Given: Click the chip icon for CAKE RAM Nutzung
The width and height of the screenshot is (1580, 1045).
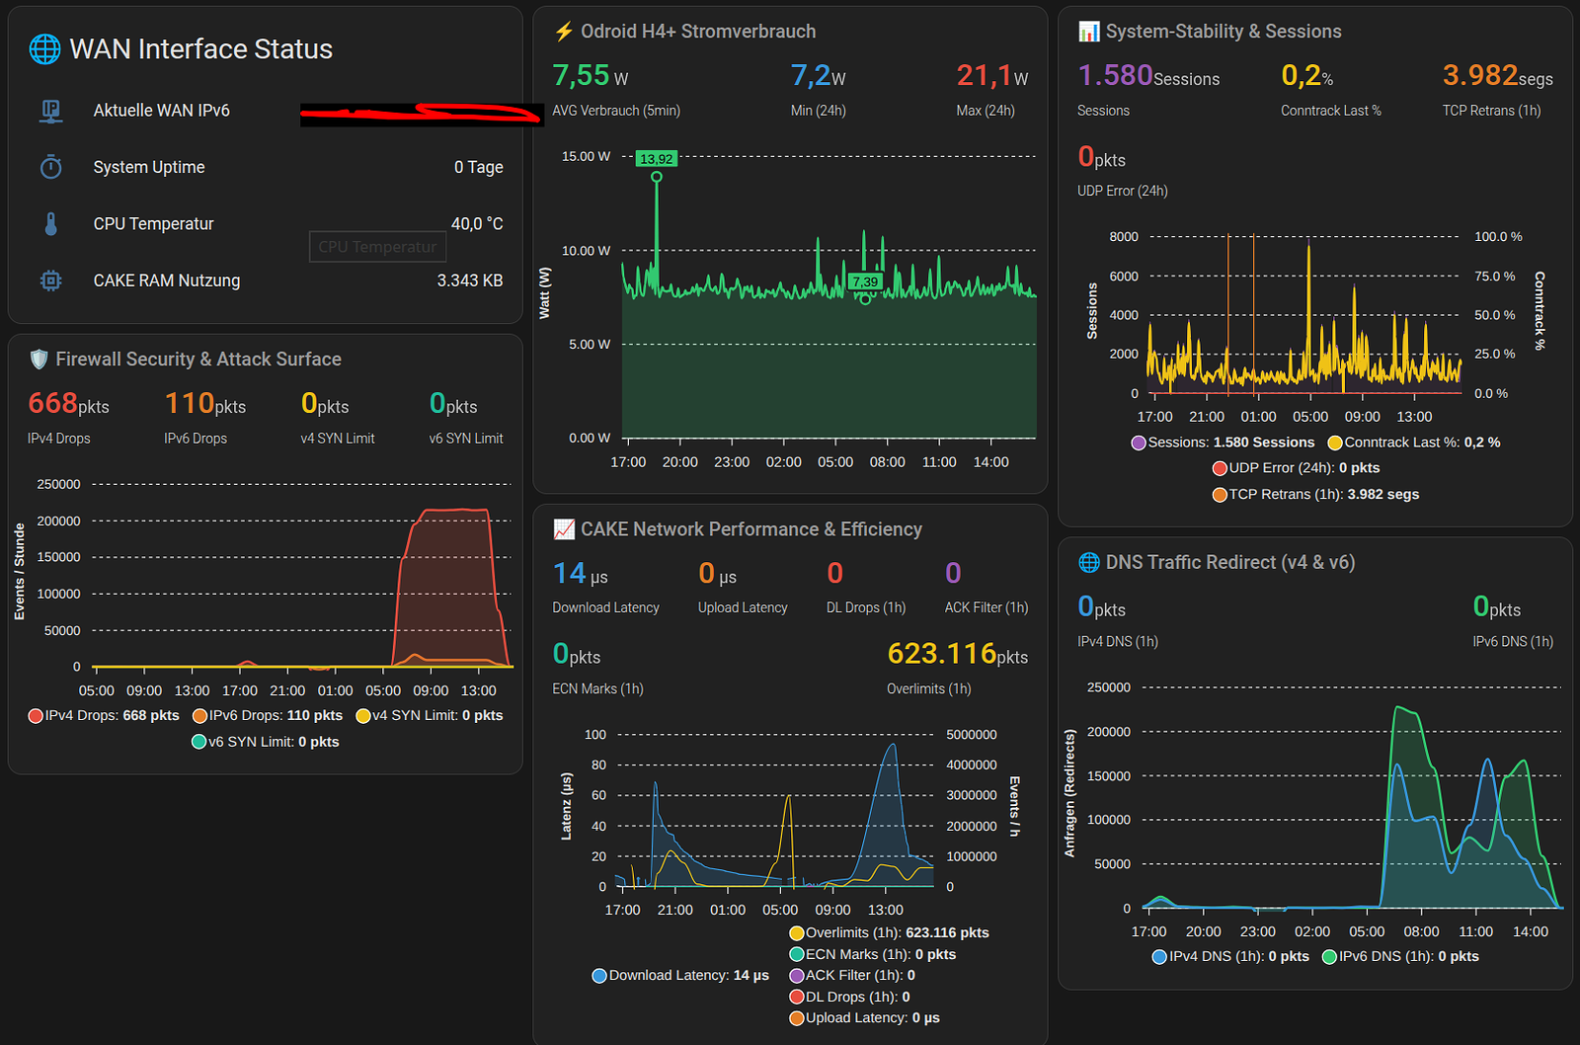Looking at the screenshot, I should tap(51, 281).
